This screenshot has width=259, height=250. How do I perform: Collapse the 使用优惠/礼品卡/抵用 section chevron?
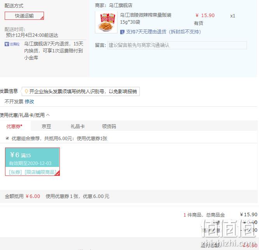[48, 115]
